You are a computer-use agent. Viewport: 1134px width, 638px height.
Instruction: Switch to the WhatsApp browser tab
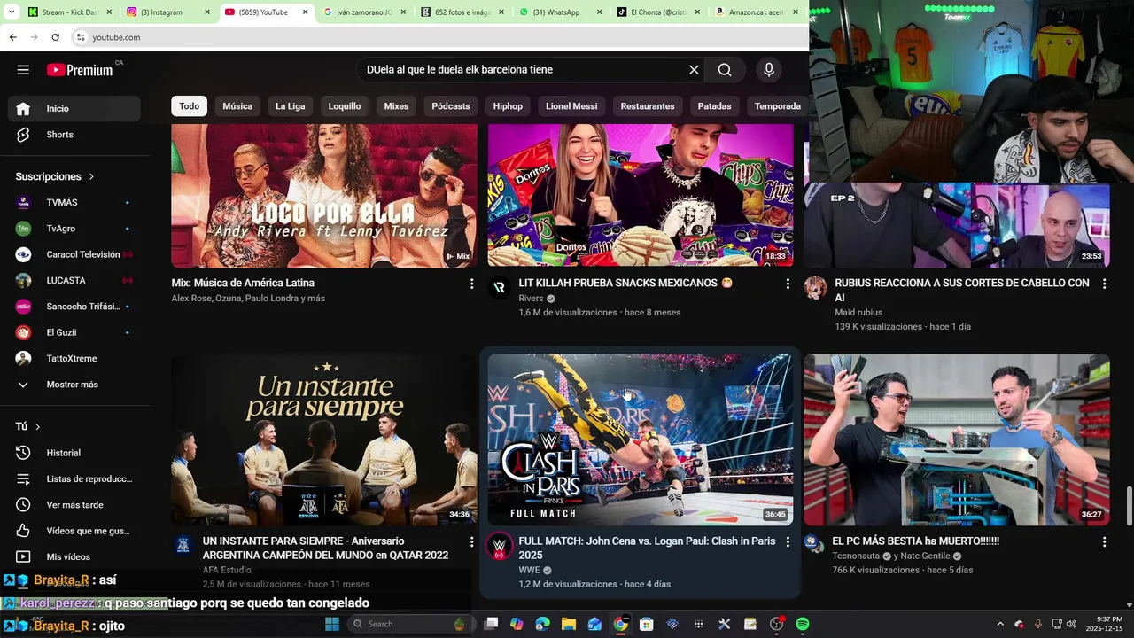(559, 12)
